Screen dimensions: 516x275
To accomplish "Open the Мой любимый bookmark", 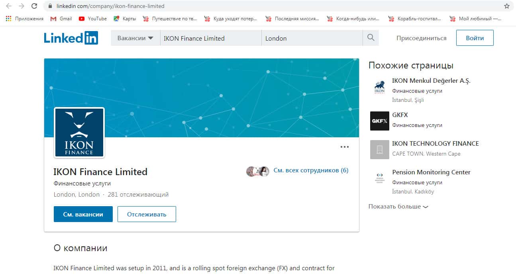I will [x=476, y=19].
